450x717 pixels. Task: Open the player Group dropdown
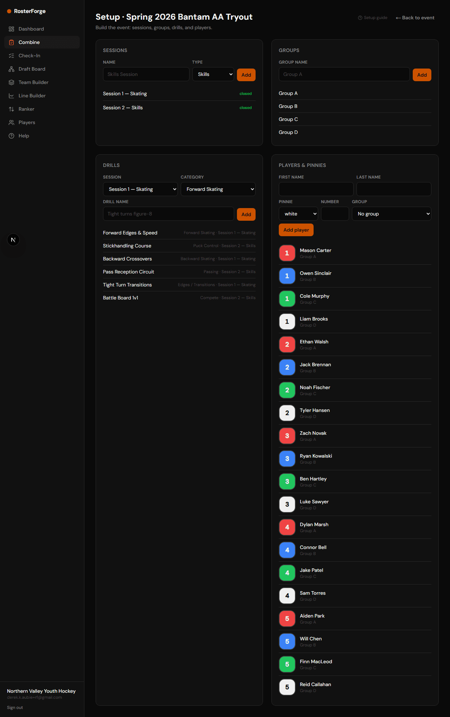click(392, 214)
